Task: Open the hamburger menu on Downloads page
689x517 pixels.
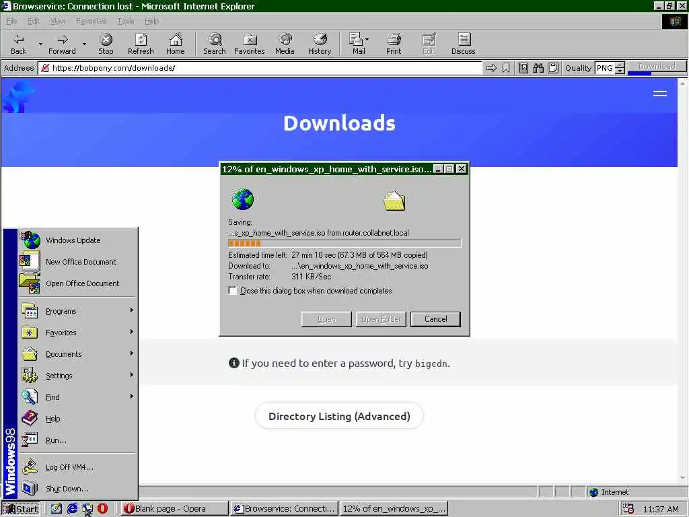Action: tap(659, 93)
